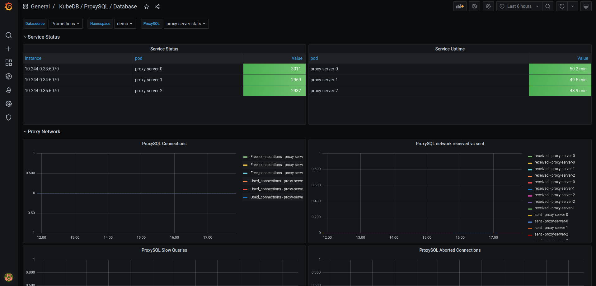The width and height of the screenshot is (596, 286).
Task: Toggle orange Used_connections legend series
Action: click(x=277, y=181)
